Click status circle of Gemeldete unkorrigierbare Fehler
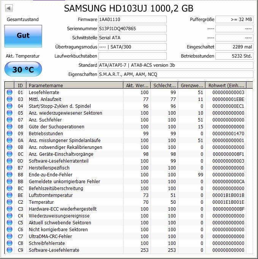The width and height of the screenshot is (258, 259). point(9,181)
